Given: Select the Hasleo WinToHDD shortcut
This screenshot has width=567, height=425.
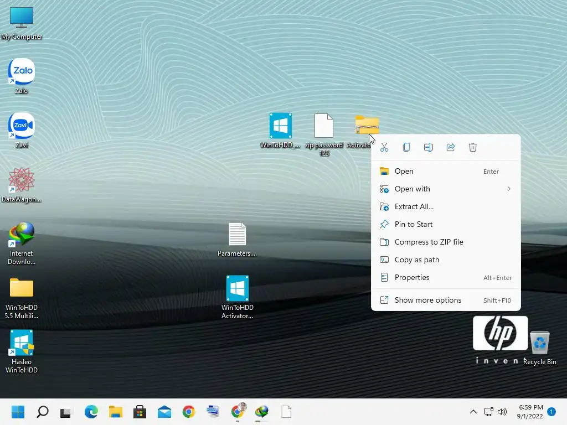Looking at the screenshot, I should [x=22, y=351].
